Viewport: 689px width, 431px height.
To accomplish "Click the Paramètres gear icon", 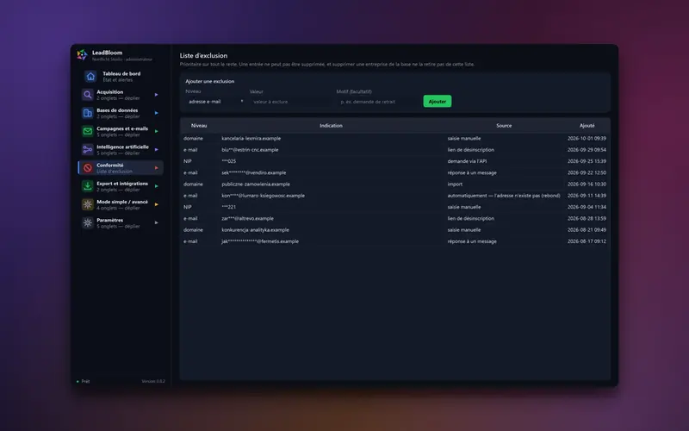I will click(x=88, y=222).
